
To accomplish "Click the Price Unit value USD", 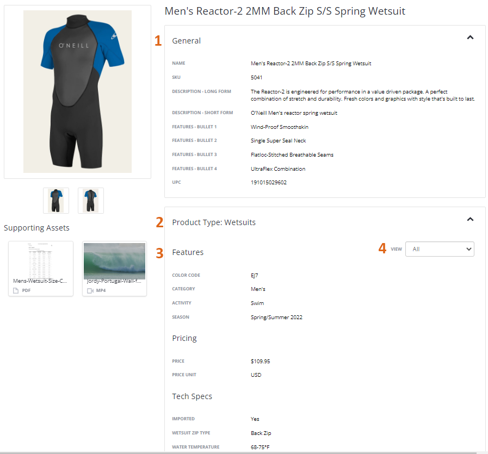I will (256, 375).
